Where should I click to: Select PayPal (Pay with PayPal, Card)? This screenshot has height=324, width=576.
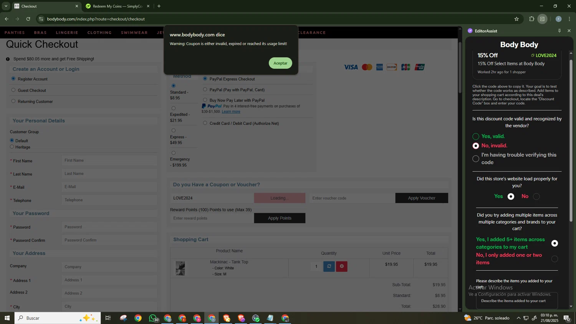(205, 89)
